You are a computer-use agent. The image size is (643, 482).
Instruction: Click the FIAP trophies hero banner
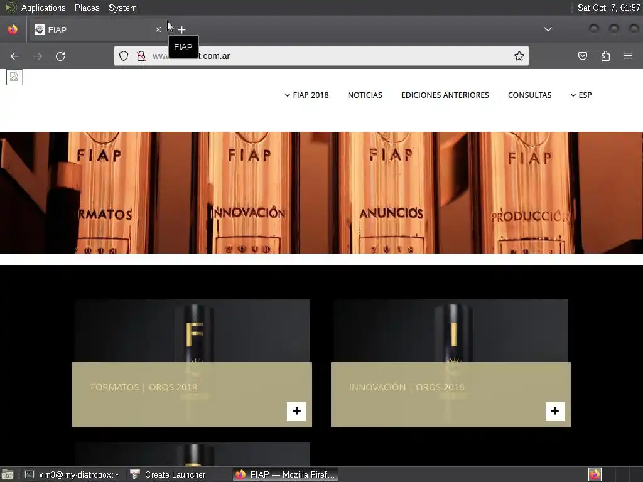[321, 193]
